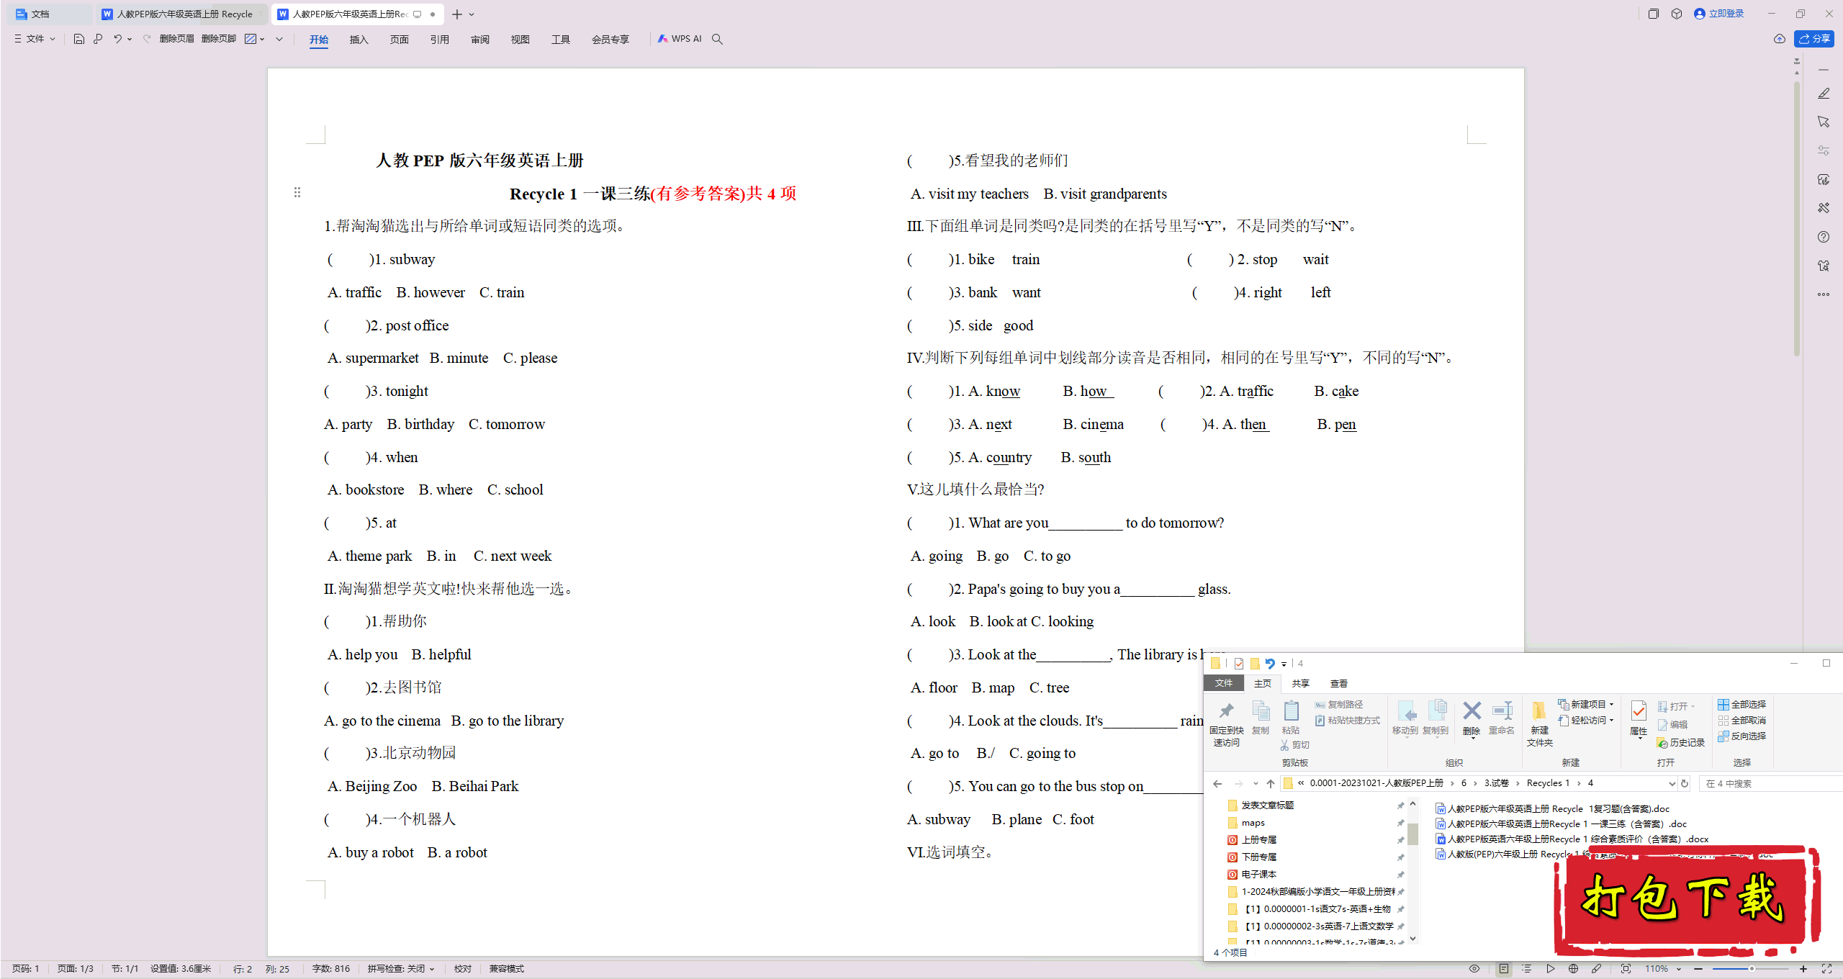Select file Recycle 1复习题(含答案).doc
The width and height of the screenshot is (1843, 979).
pos(1552,808)
